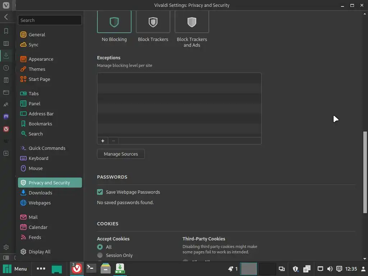Click the 12:35 clock
The width and height of the screenshot is (368, 276).
pyautogui.click(x=351, y=269)
